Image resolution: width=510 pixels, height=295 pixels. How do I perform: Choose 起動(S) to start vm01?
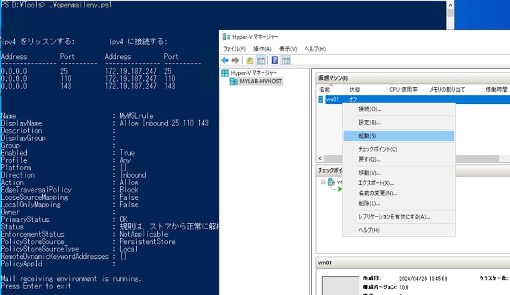click(399, 136)
